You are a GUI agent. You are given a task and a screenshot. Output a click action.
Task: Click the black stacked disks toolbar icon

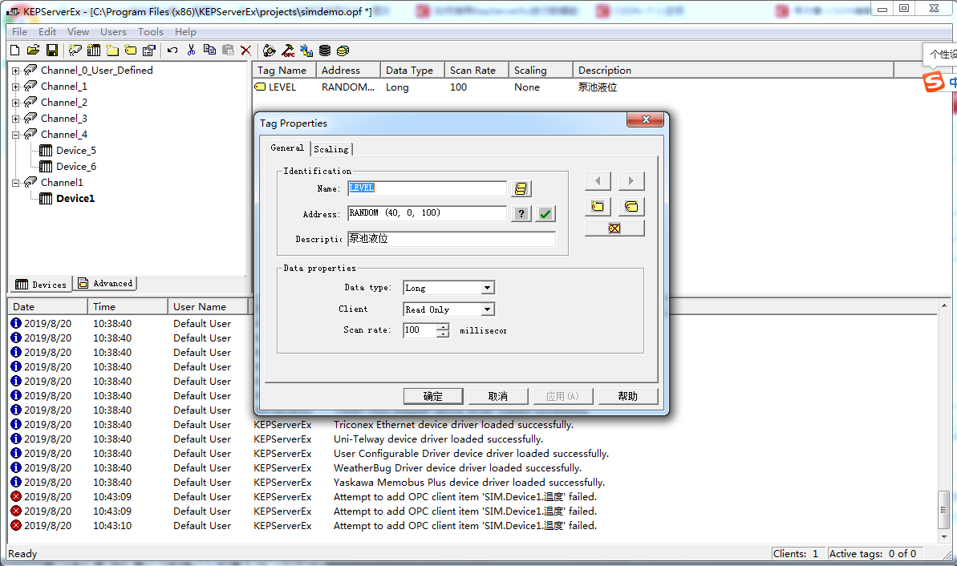coord(325,51)
